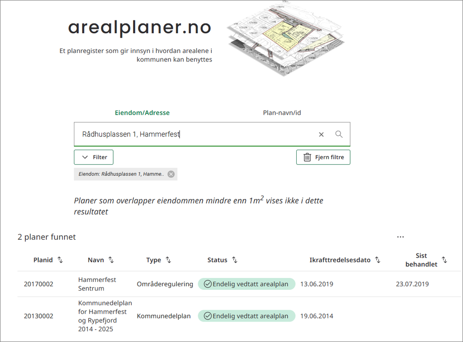The width and height of the screenshot is (463, 342).
Task: Sort table by Type column arrows
Action: click(x=168, y=260)
